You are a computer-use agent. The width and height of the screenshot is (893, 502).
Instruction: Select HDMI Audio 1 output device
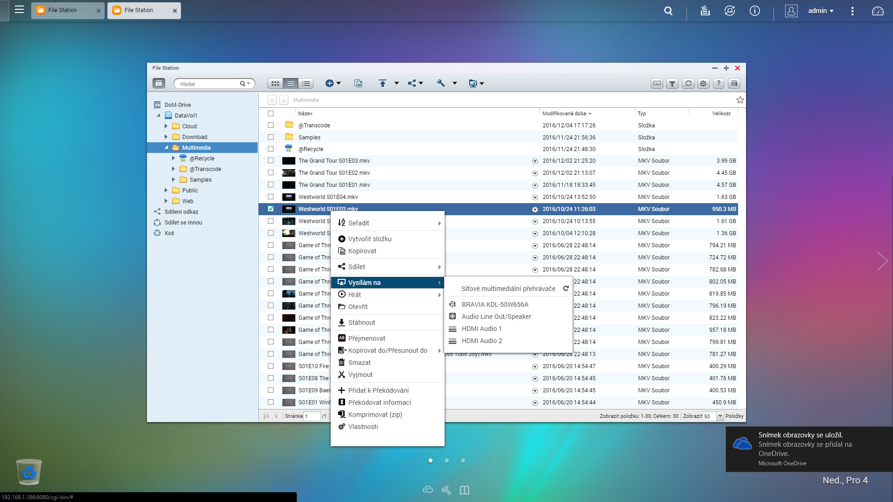[x=481, y=329]
